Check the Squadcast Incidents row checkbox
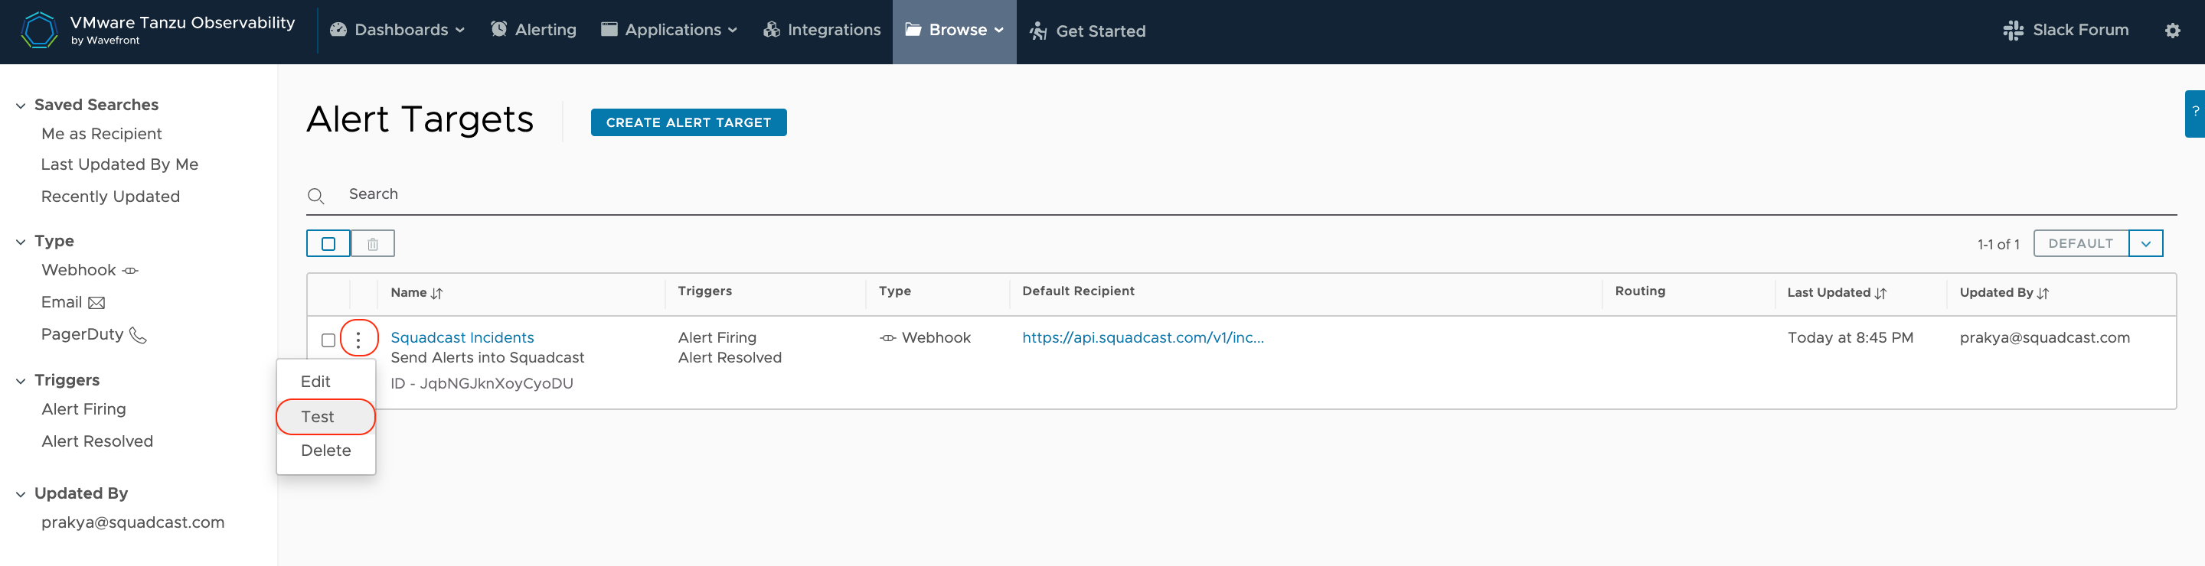This screenshot has height=566, width=2205. pyautogui.click(x=328, y=340)
